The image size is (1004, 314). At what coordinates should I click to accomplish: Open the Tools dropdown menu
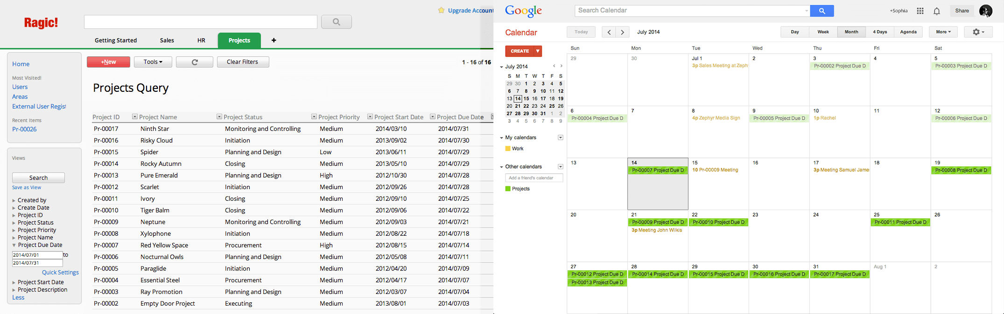(153, 62)
